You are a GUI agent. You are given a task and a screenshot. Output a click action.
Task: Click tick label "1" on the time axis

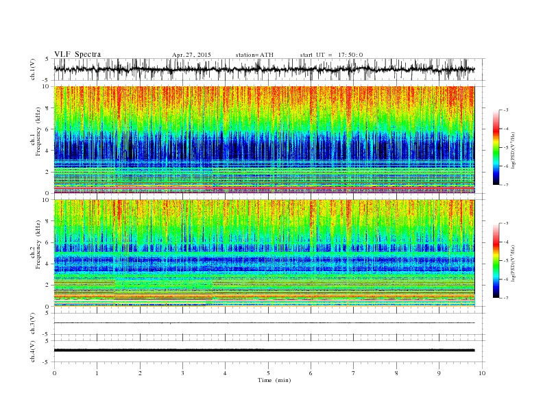[97, 373]
